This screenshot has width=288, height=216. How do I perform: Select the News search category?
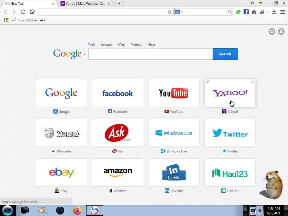click(x=151, y=44)
